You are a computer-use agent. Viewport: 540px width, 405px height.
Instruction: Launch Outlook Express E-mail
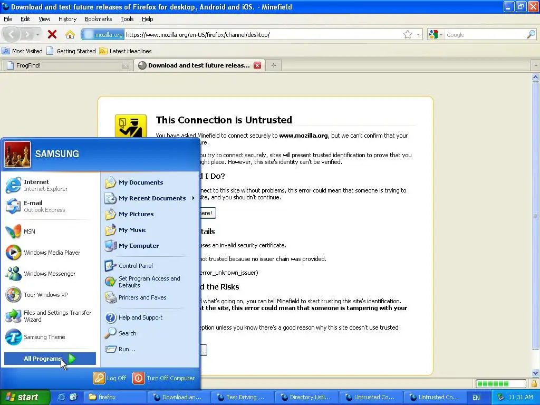(x=51, y=206)
